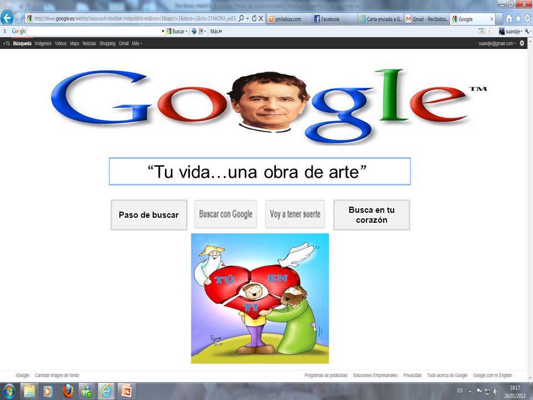Click the Voy a tener suerte button
This screenshot has width=533, height=400.
[295, 214]
